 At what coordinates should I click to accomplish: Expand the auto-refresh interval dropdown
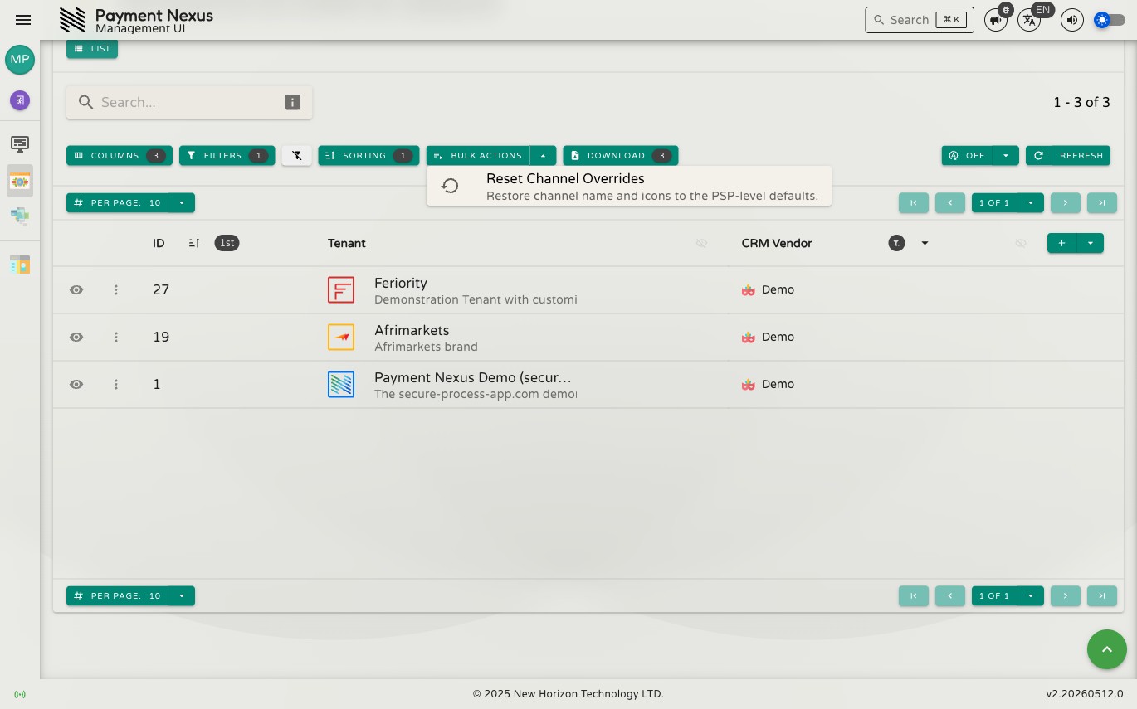tap(1006, 155)
